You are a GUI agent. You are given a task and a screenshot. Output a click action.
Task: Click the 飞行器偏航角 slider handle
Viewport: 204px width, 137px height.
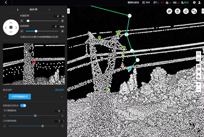point(35,116)
